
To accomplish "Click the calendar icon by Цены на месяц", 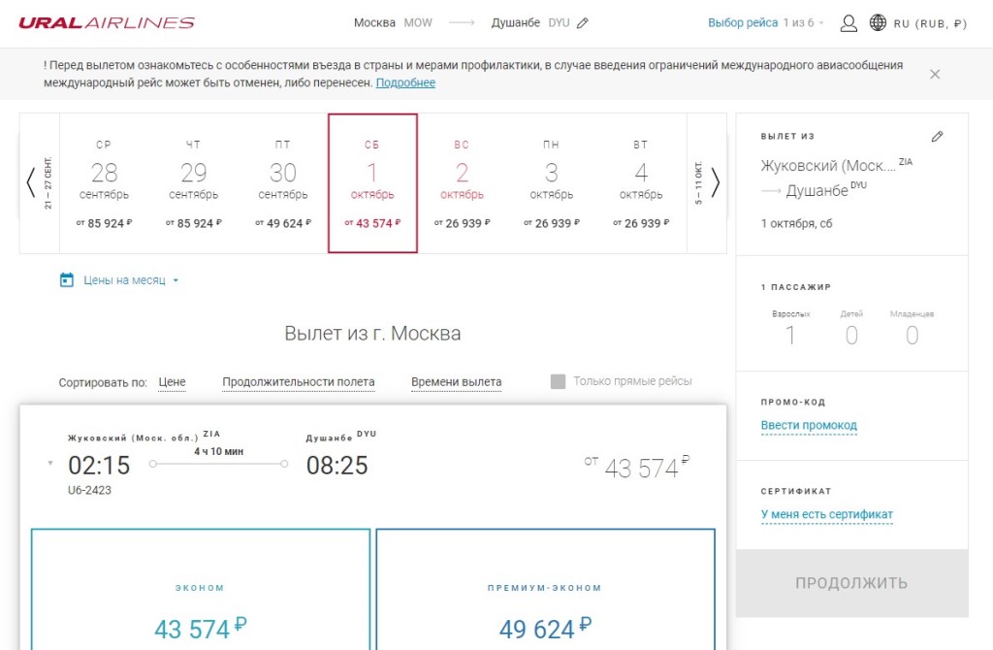I will click(67, 280).
